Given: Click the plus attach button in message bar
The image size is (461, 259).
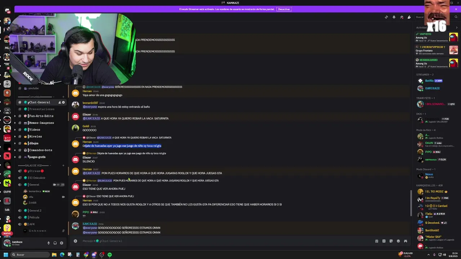Looking at the screenshot, I should [75, 241].
